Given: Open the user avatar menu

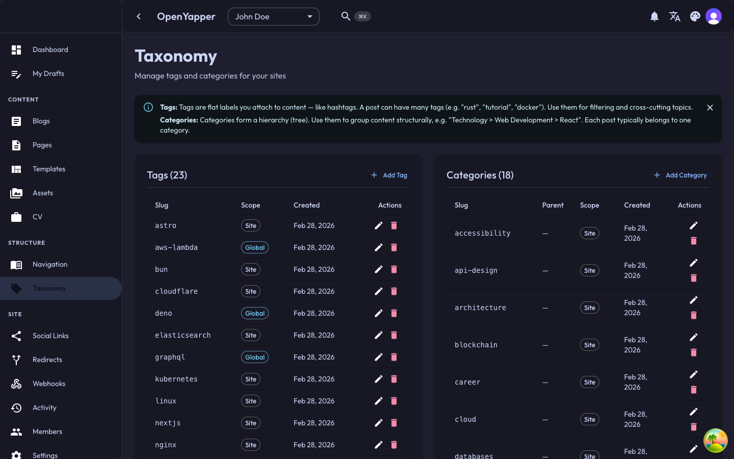Looking at the screenshot, I should (714, 17).
